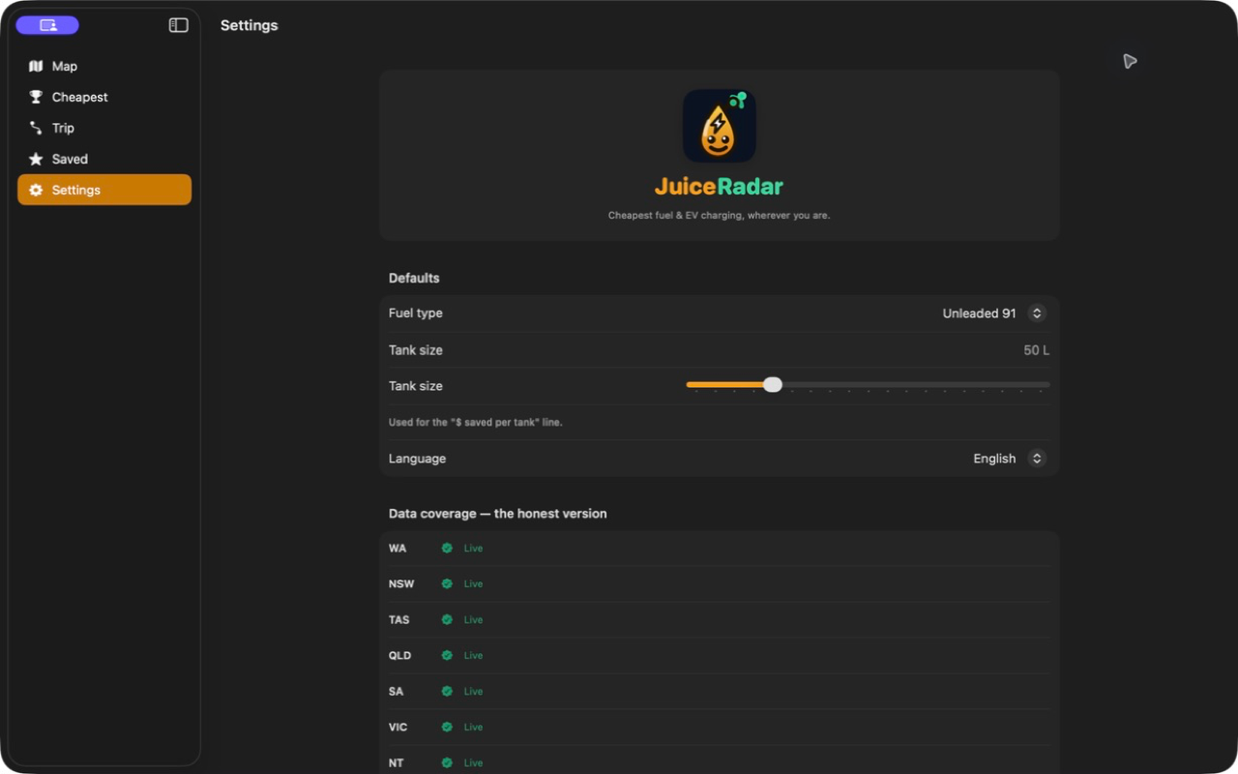Click the unfilled right part of Tank size slider

click(x=915, y=385)
